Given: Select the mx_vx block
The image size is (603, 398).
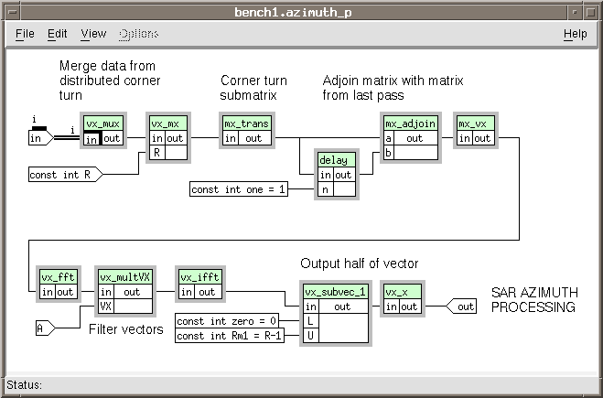Looking at the screenshot, I should [x=474, y=124].
